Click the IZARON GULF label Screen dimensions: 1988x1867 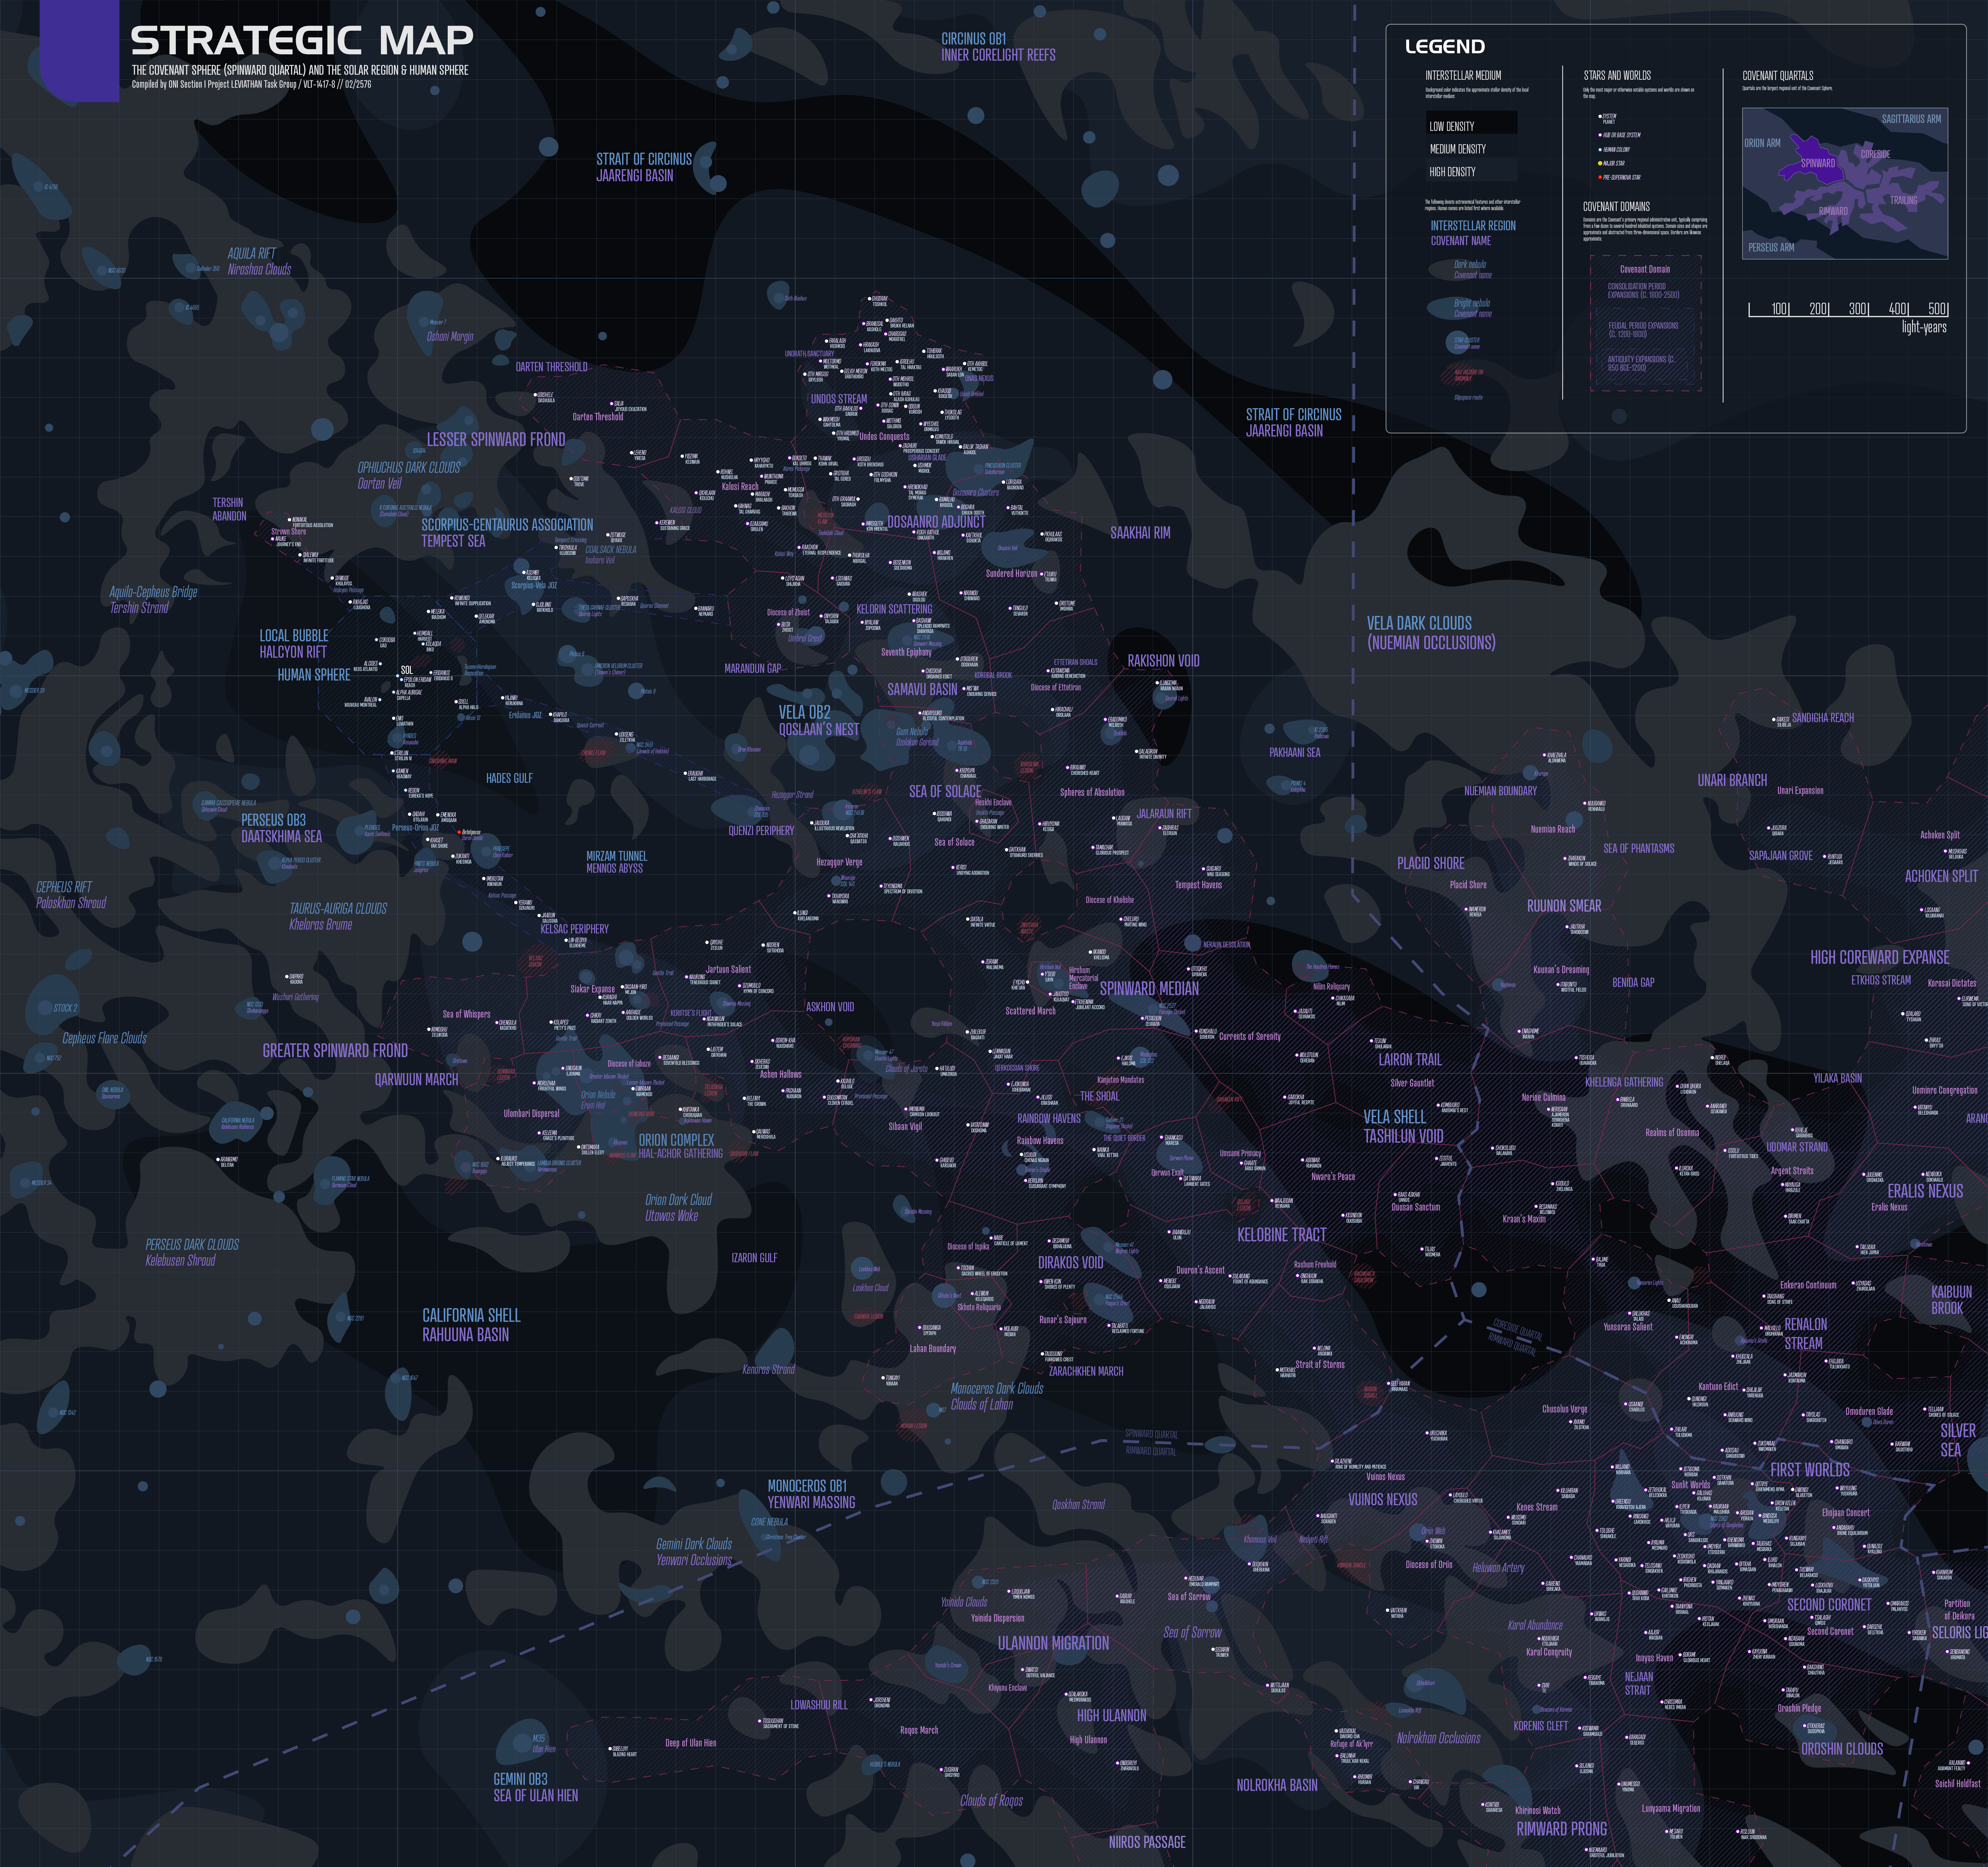[x=754, y=1258]
